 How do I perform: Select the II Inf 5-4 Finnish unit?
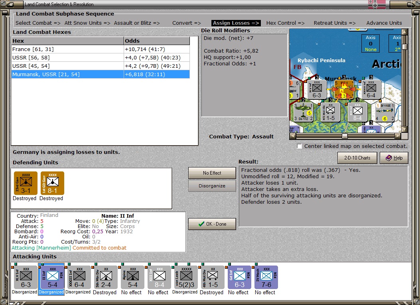(53, 277)
